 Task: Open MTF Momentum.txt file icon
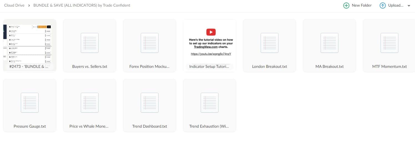pos(389,43)
